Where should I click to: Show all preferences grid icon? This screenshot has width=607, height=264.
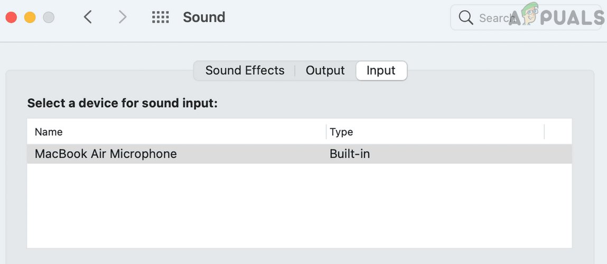click(161, 17)
